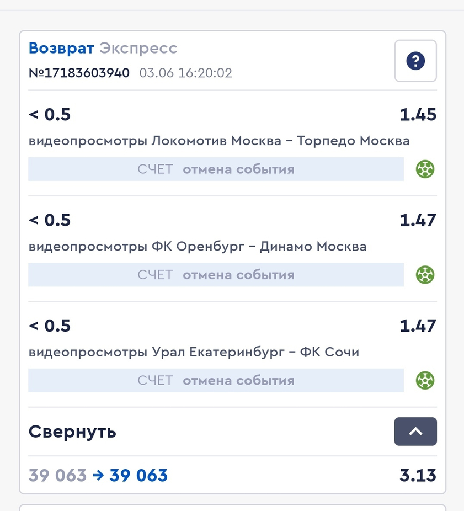The image size is (464, 511).
Task: Select the Экспресс bet type label
Action: [x=138, y=49]
